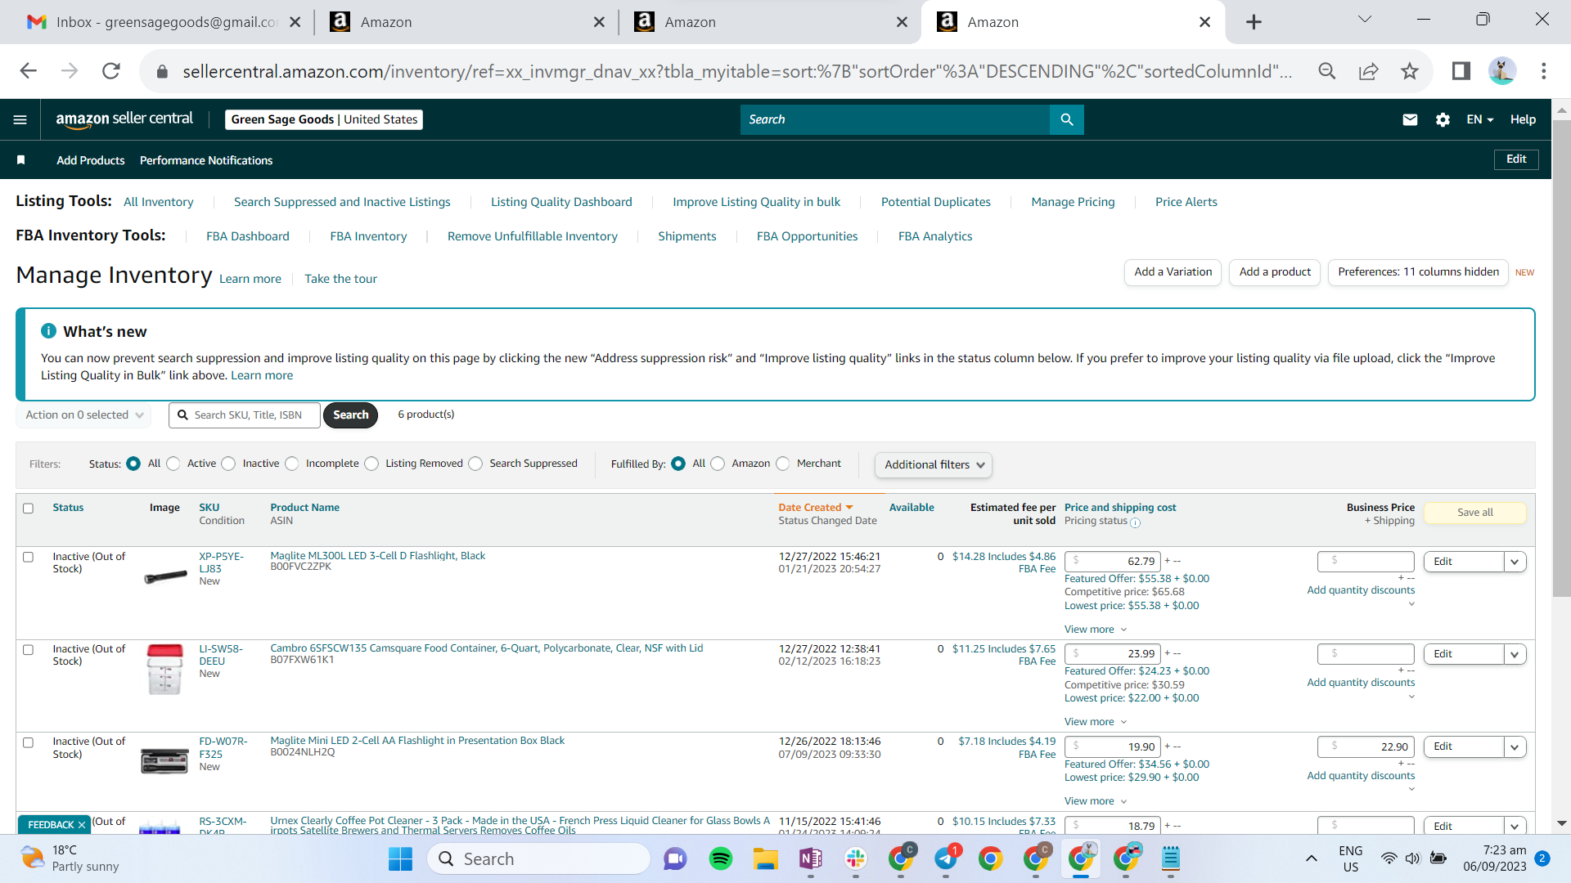Open Slack from the taskbar
Viewport: 1571px width, 883px height.
(856, 858)
